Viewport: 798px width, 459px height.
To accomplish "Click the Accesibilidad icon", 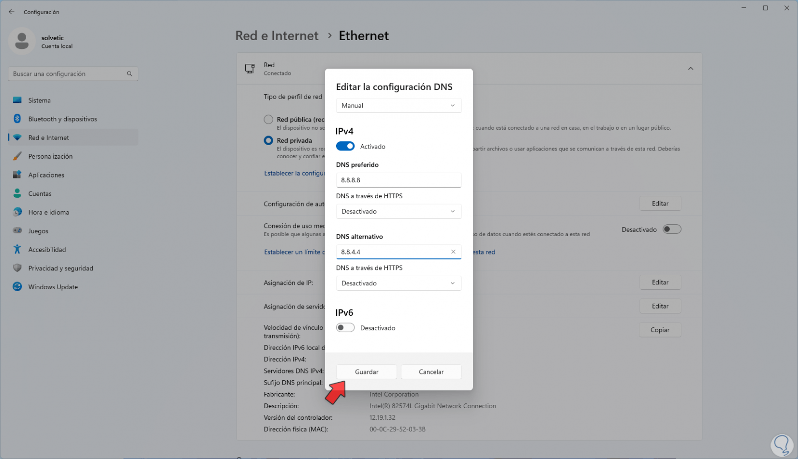I will click(17, 250).
